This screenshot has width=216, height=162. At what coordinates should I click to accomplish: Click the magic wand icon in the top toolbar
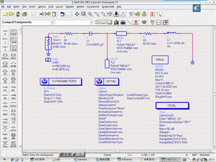[159, 14]
